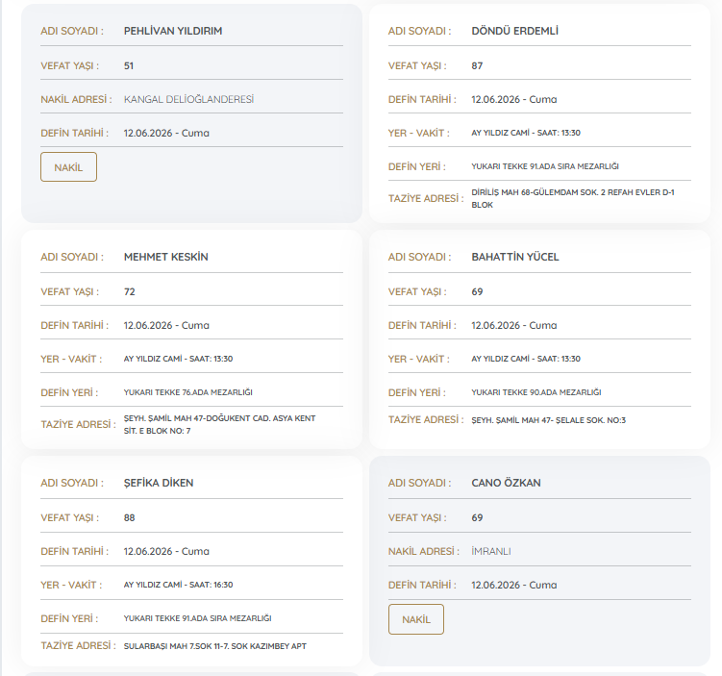
Task: Select the name DÖNDÜ ERDEMLİ
Action: coord(514,31)
